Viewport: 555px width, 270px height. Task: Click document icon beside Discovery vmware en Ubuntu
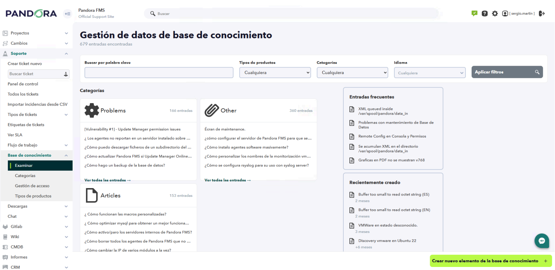click(352, 241)
